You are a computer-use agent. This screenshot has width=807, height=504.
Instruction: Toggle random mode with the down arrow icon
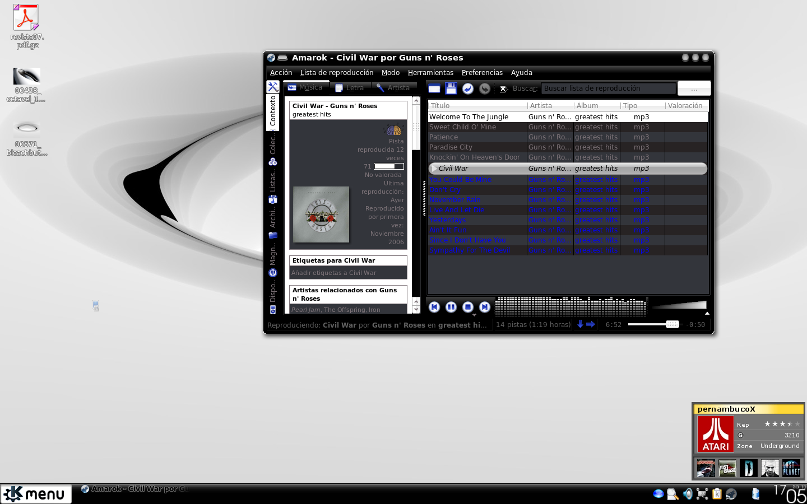pos(580,324)
